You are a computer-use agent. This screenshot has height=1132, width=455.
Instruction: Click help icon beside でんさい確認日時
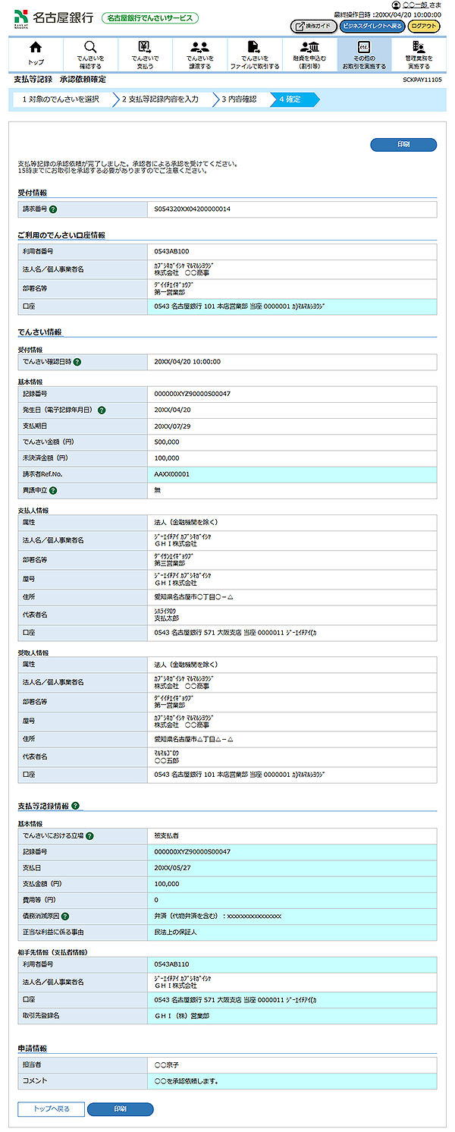click(x=77, y=362)
